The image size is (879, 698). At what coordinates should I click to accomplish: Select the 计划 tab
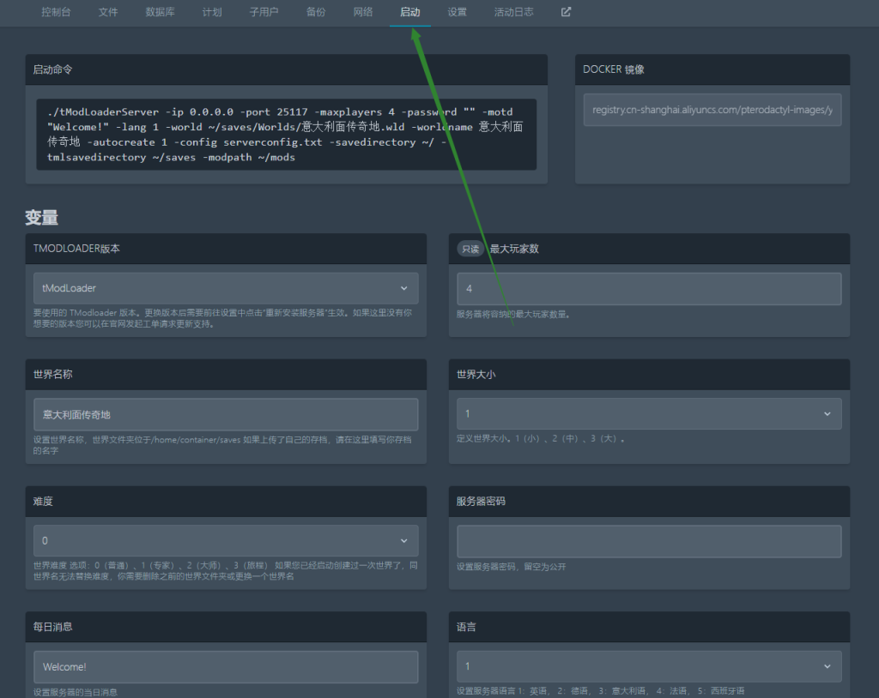click(x=212, y=13)
